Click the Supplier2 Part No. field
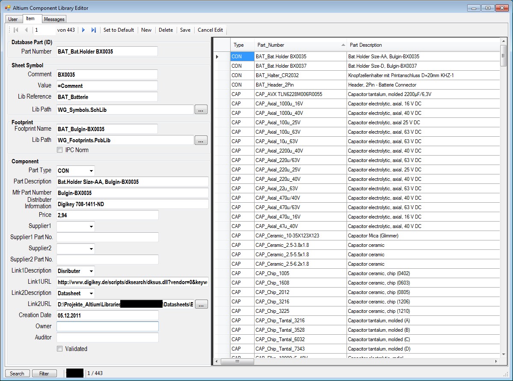 (x=107, y=259)
